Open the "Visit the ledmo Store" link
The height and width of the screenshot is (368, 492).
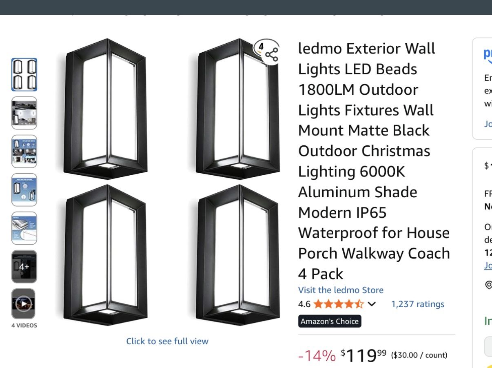[341, 290]
